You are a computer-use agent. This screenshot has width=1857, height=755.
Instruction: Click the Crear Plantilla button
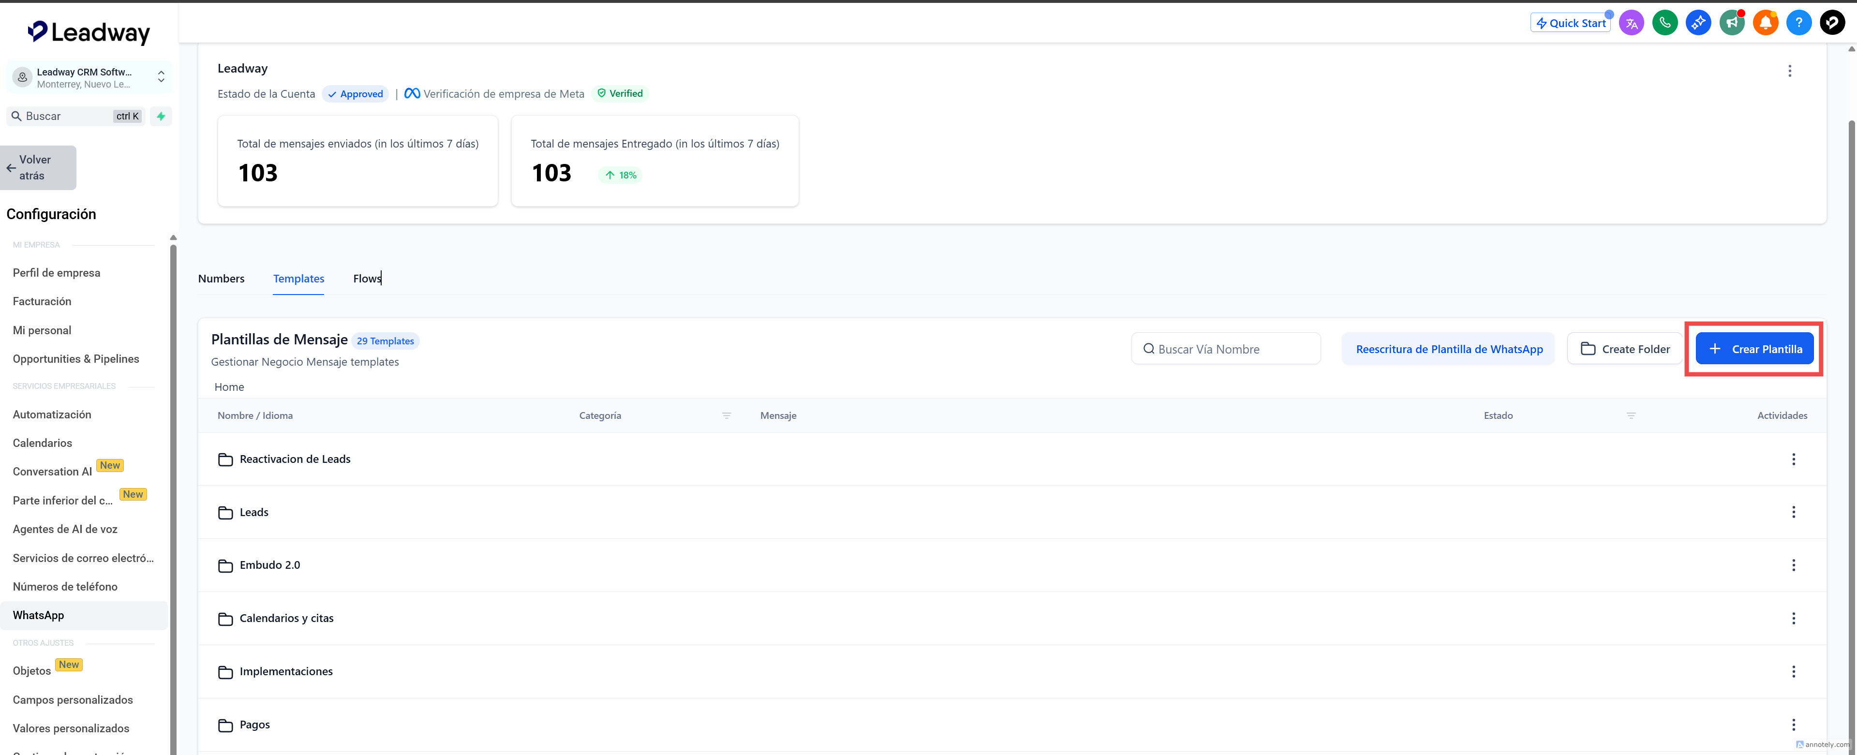[1754, 349]
